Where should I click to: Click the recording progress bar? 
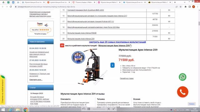[99, 109]
